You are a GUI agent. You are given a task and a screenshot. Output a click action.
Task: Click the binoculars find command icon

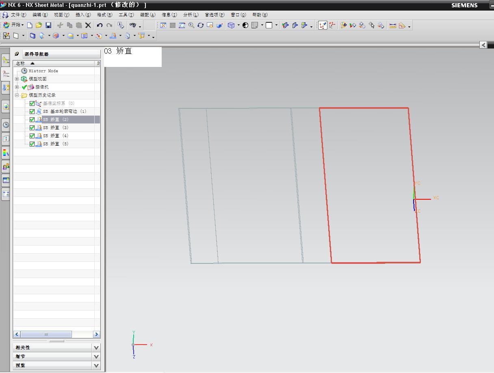132,25
